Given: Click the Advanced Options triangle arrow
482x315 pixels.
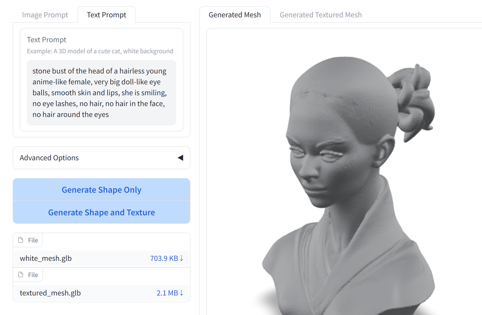Looking at the screenshot, I should pyautogui.click(x=181, y=158).
